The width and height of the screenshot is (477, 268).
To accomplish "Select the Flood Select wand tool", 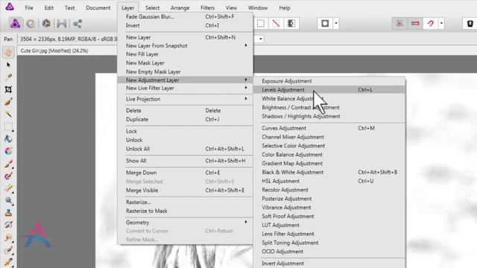I will pyautogui.click(x=8, y=114).
